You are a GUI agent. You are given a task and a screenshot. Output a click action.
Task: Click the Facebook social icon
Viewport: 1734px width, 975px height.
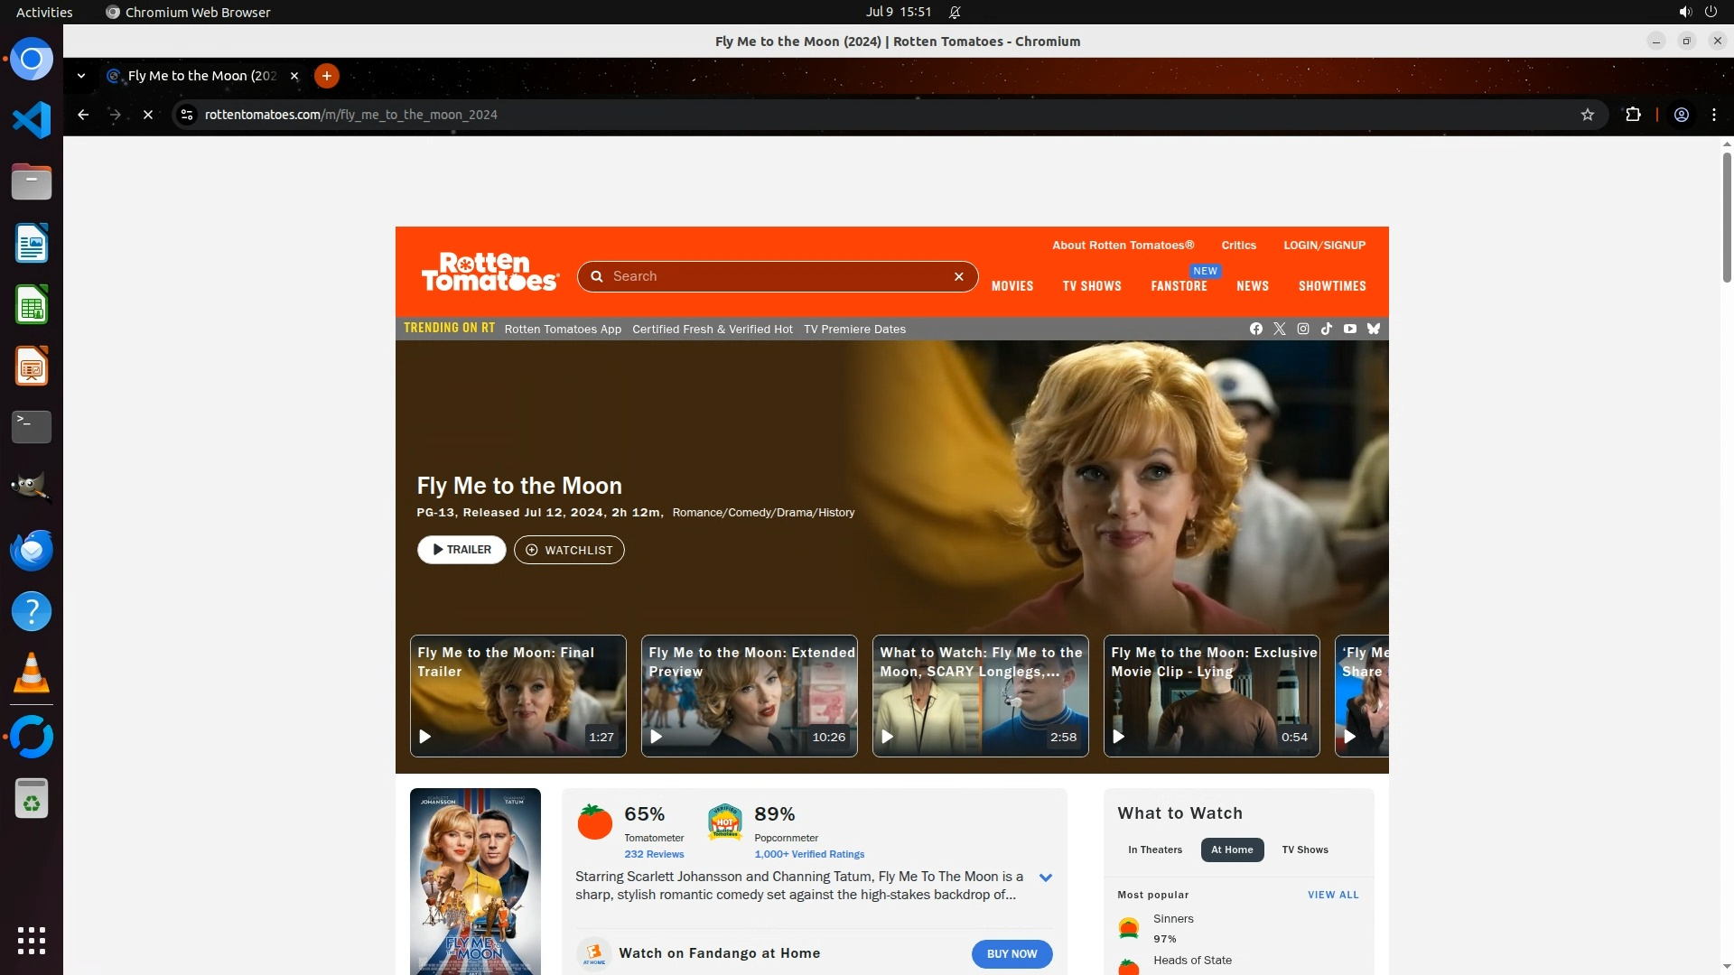(1255, 329)
